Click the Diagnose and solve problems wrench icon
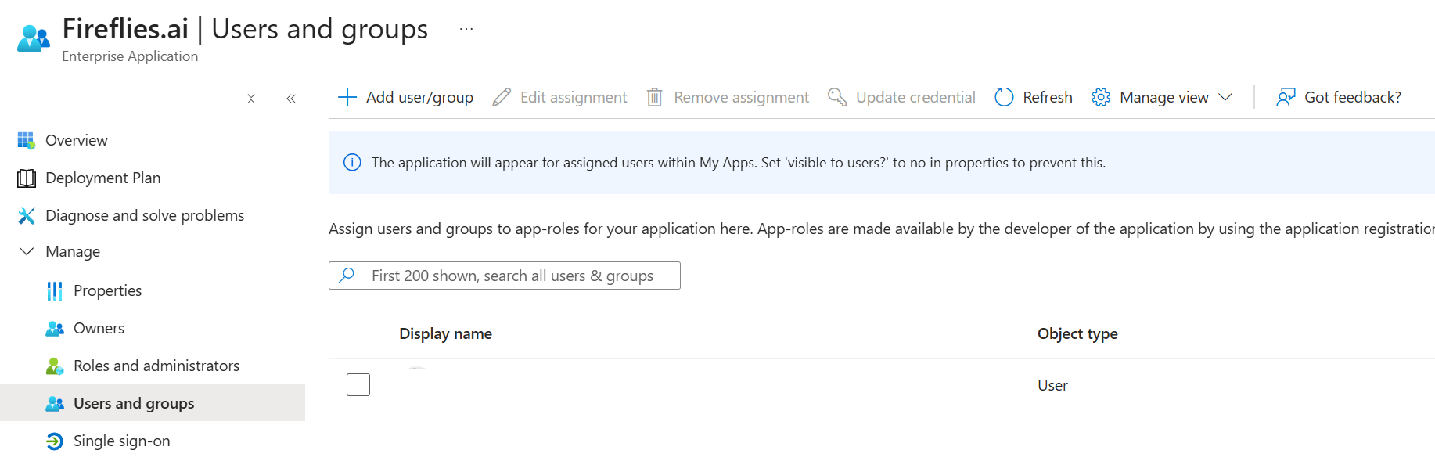Image resolution: width=1435 pixels, height=461 pixels. [27, 216]
